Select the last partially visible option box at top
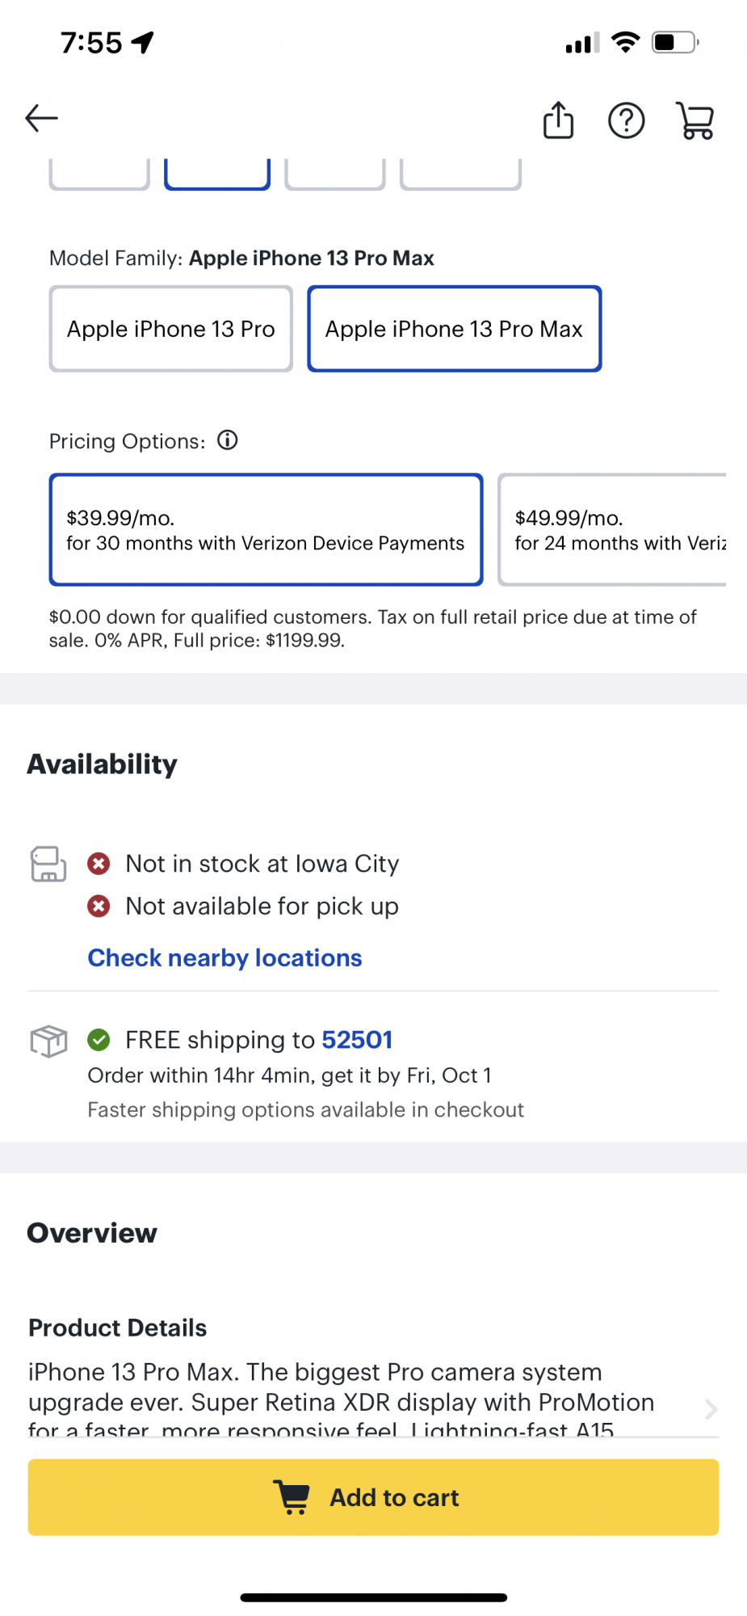 [x=460, y=175]
